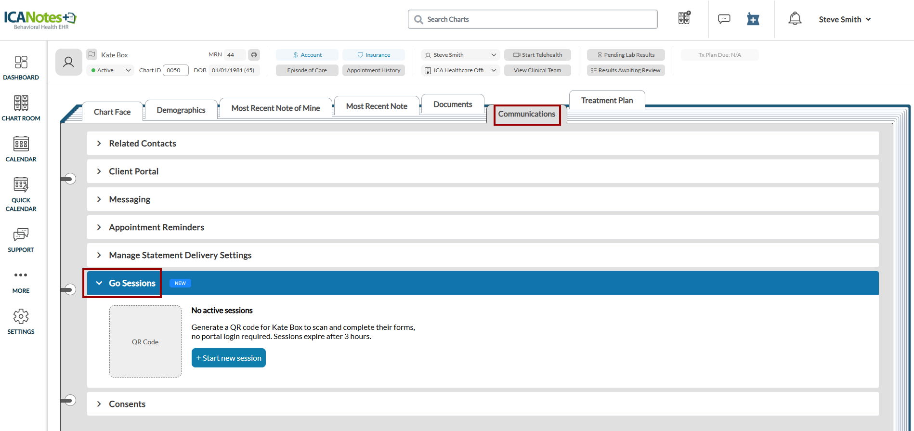Click the print icon next to MRN

point(254,55)
